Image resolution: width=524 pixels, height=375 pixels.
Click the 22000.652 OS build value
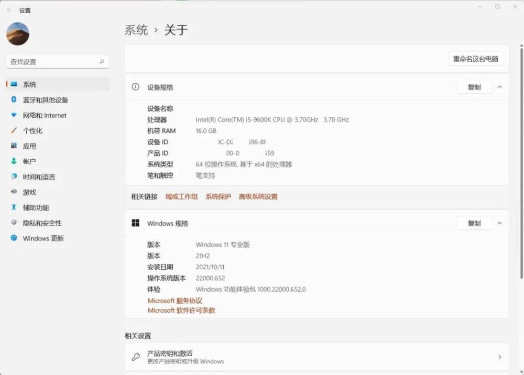(x=210, y=278)
